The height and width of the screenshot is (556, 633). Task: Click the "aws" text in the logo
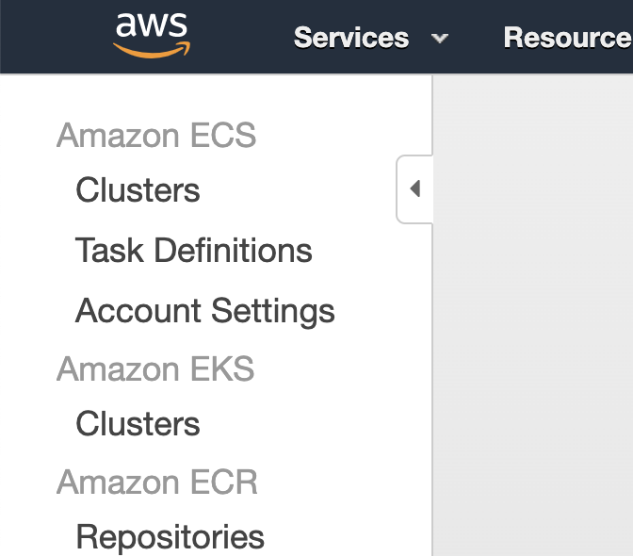click(x=152, y=25)
